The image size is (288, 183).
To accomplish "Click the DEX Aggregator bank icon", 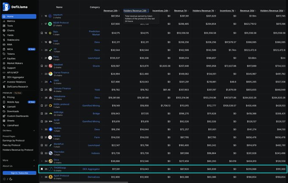I will (4, 78).
